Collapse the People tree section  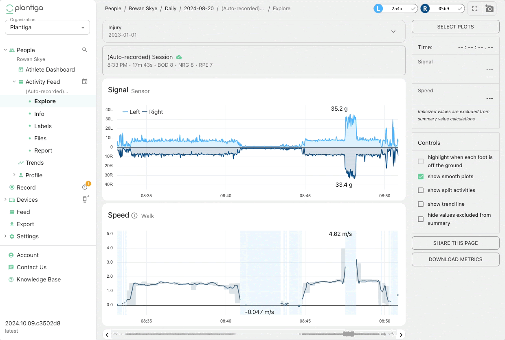coord(5,50)
